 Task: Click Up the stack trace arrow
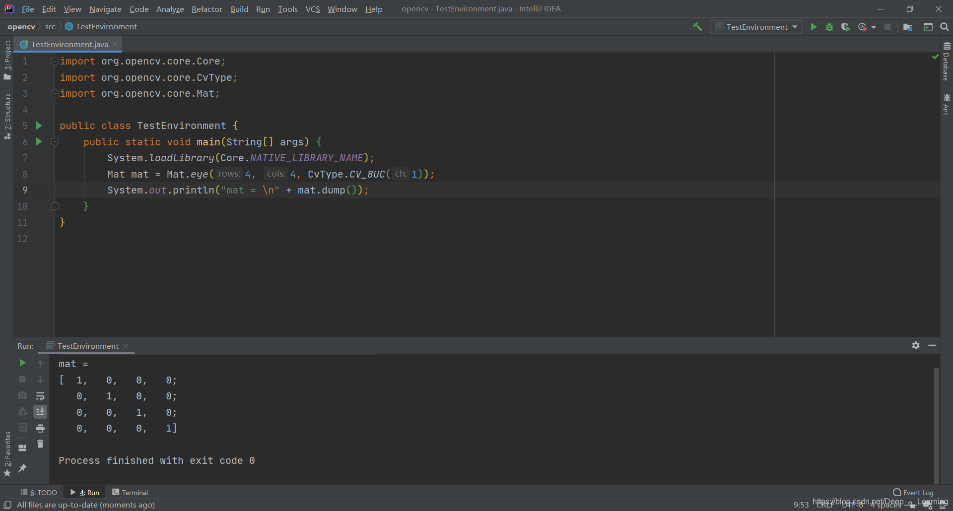click(x=40, y=364)
